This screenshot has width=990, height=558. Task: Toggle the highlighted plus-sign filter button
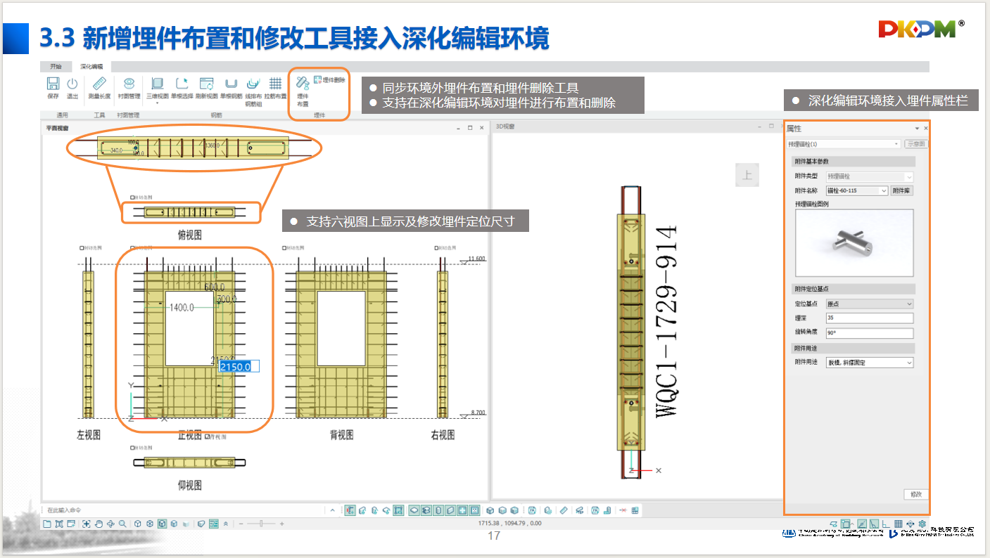pos(463,510)
